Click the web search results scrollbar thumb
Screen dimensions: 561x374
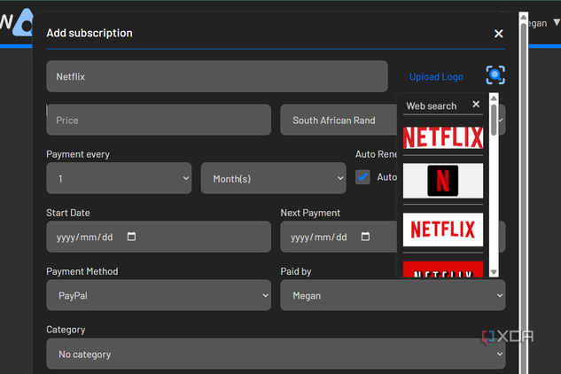494,120
